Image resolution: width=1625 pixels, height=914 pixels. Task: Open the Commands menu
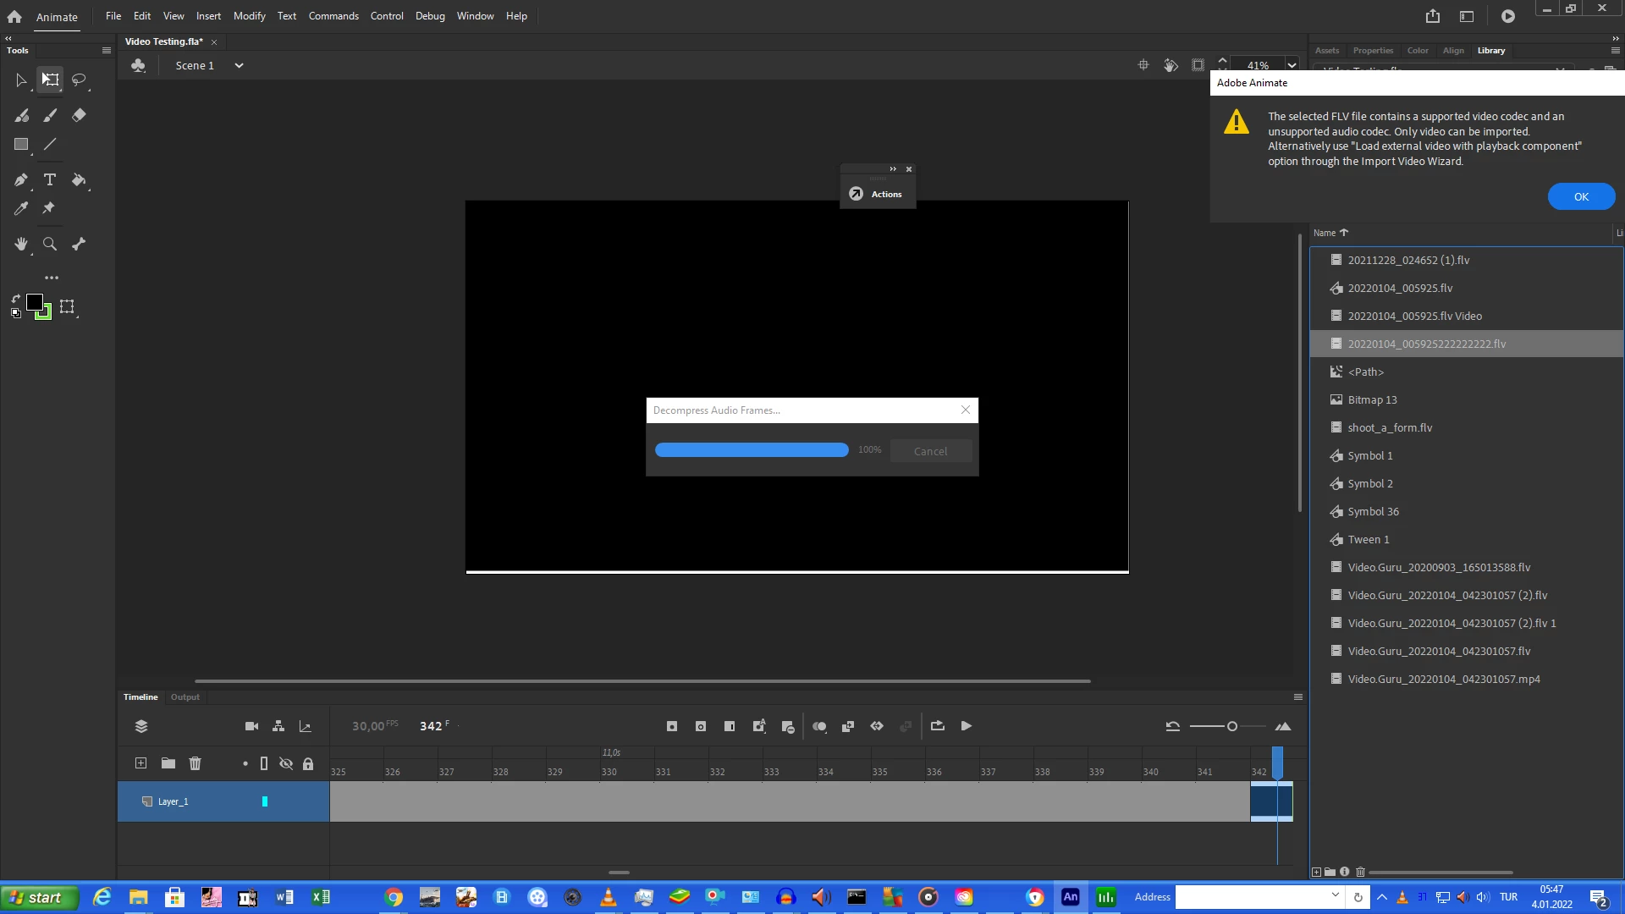[333, 16]
